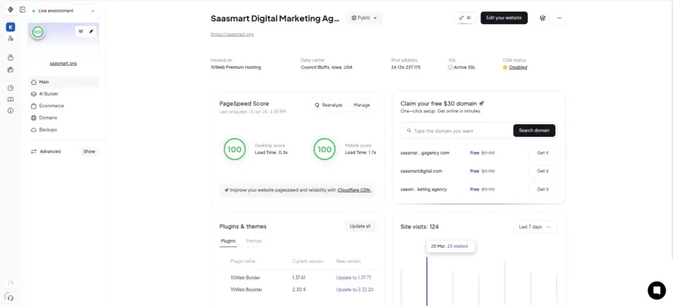Click the 10Web Builder plugin name
673x307 pixels.
246,278
